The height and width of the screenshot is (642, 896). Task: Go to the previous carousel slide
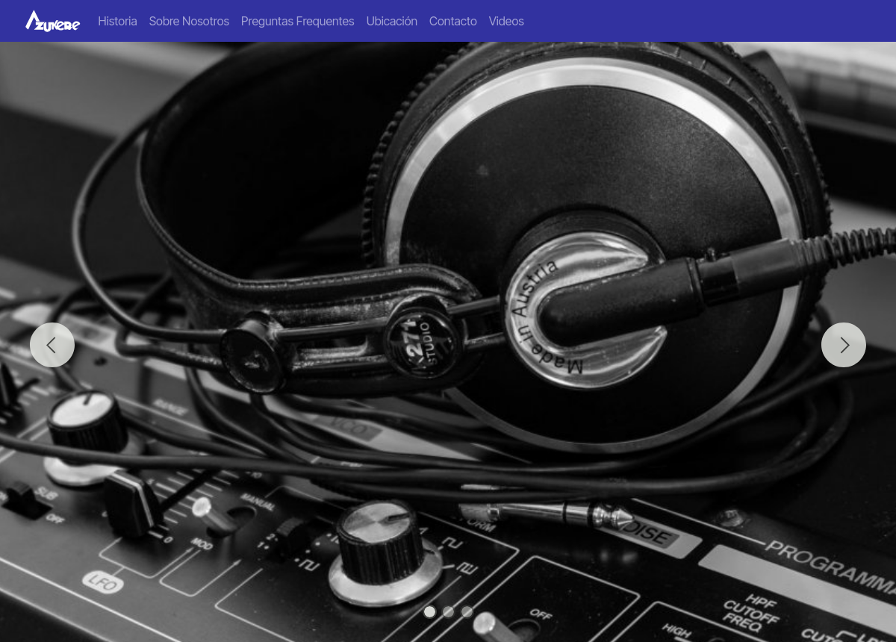(52, 345)
